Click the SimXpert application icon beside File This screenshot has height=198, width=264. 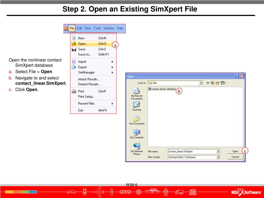point(66,28)
